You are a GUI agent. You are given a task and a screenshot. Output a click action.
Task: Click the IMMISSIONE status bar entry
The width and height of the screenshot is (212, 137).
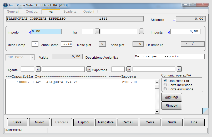click(25, 130)
